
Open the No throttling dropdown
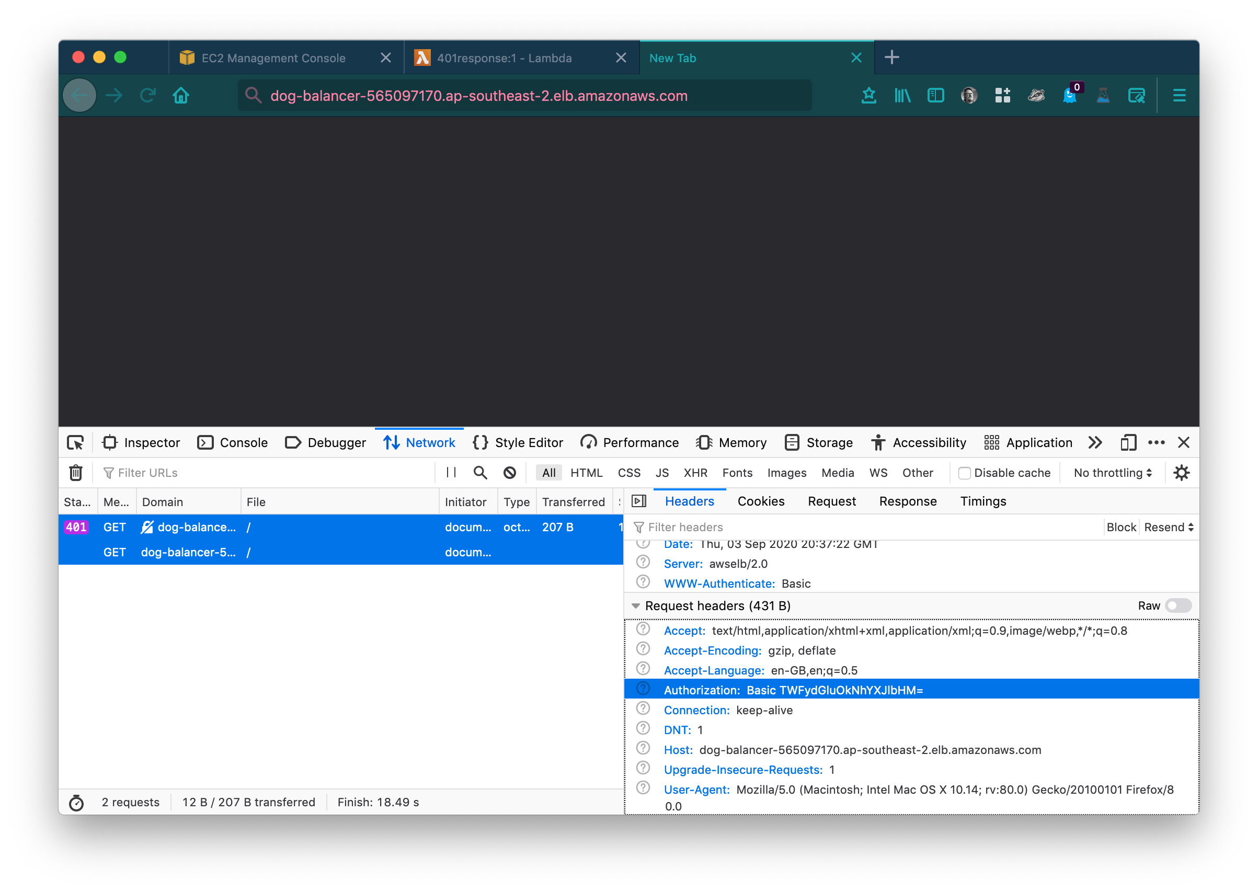(x=1113, y=473)
